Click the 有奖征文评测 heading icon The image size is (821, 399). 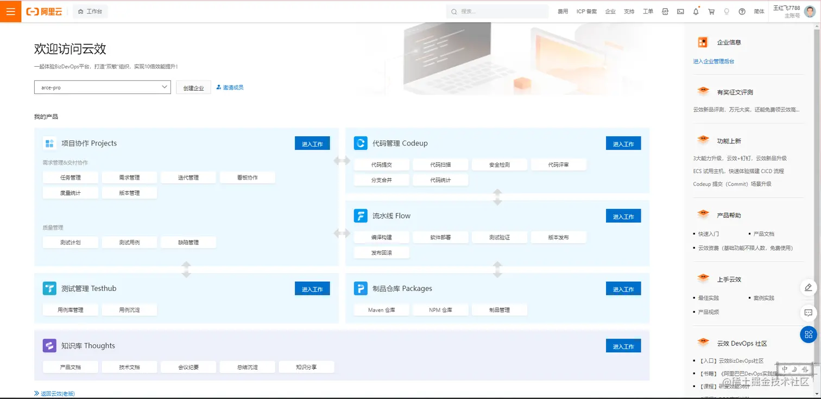pos(703,91)
